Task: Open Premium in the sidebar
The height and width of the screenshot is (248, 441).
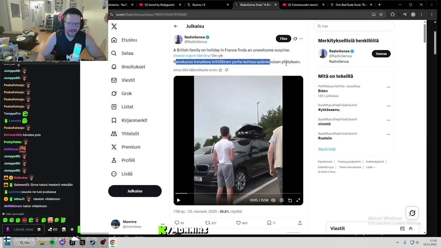Action: pyautogui.click(x=126, y=147)
